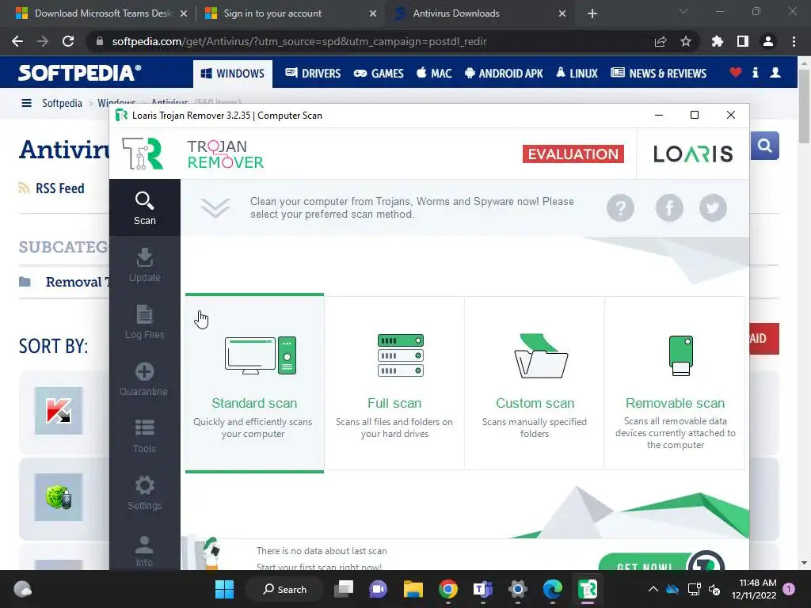Start the Removable scan
This screenshot has height=608, width=811.
click(x=675, y=383)
